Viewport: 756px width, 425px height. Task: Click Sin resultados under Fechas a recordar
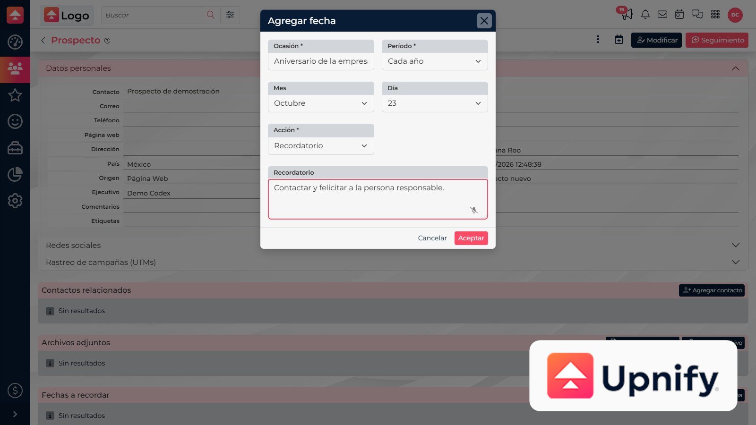point(82,416)
